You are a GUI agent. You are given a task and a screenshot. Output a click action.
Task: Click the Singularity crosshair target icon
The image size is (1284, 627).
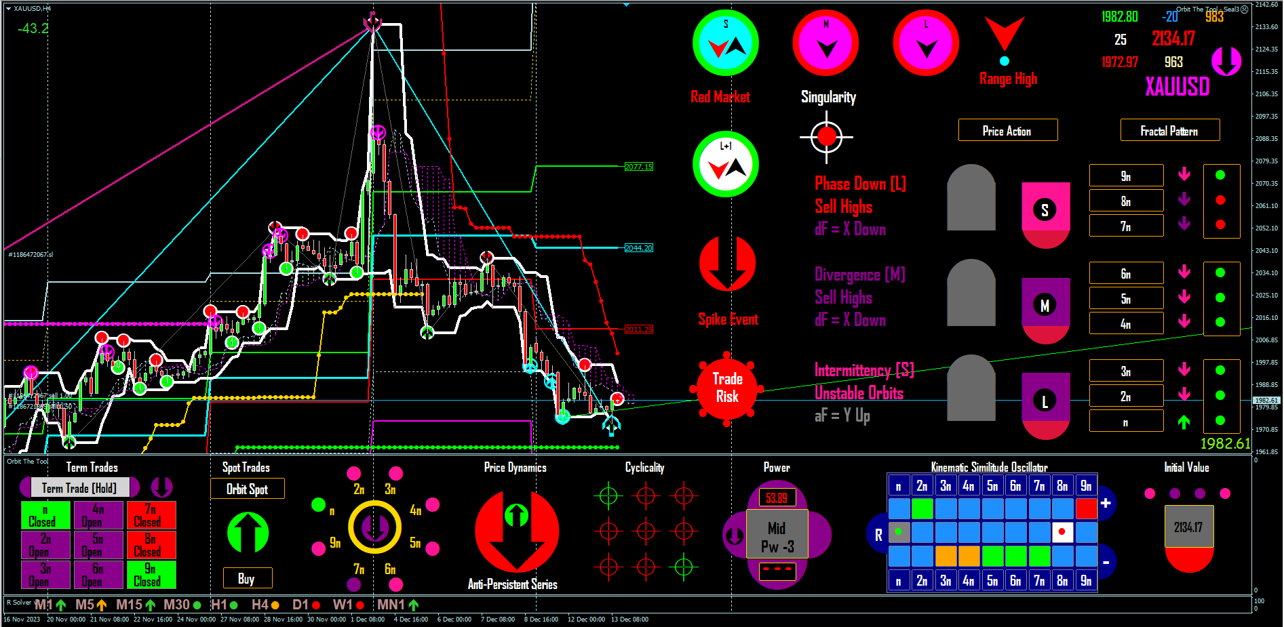click(826, 137)
